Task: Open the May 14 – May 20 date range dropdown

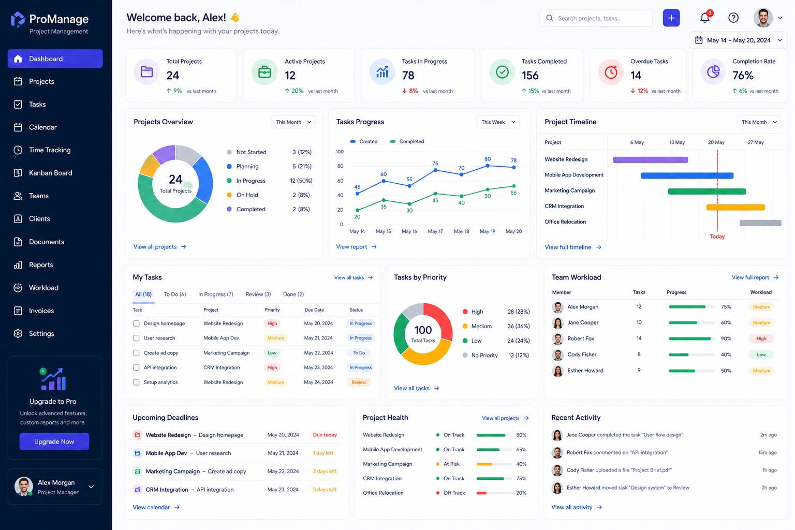Action: (739, 40)
